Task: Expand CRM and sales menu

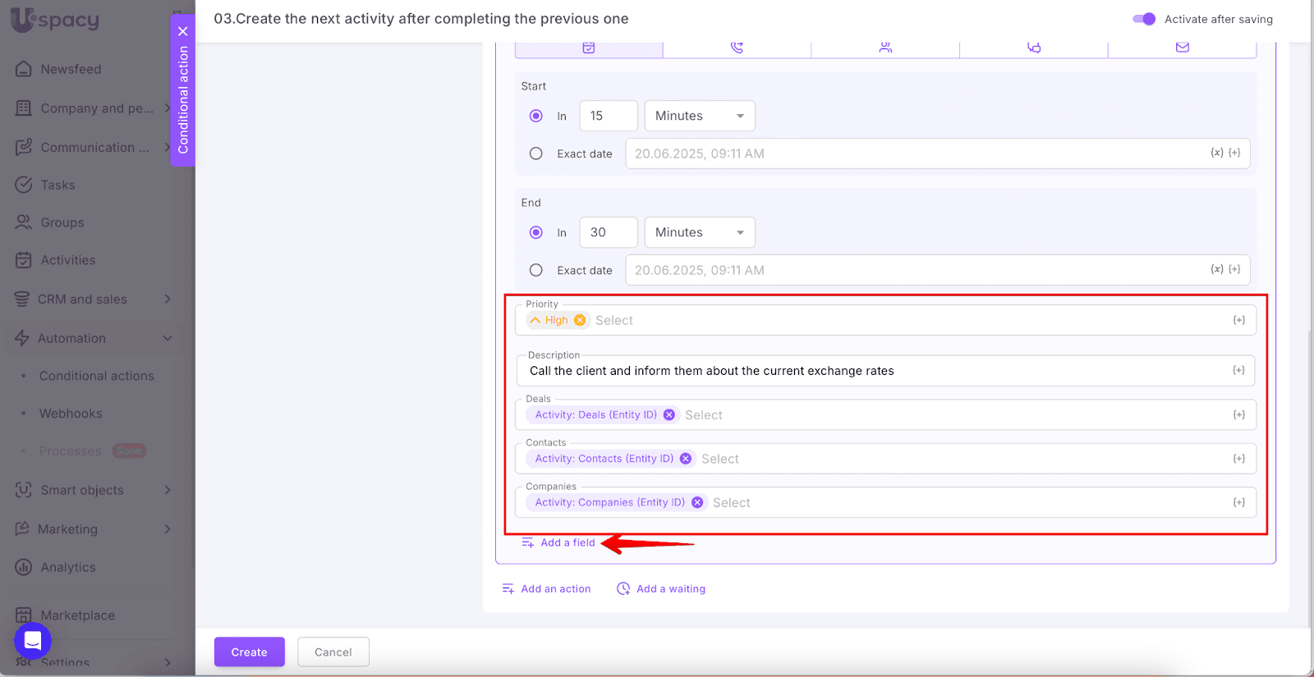Action: pyautogui.click(x=168, y=300)
